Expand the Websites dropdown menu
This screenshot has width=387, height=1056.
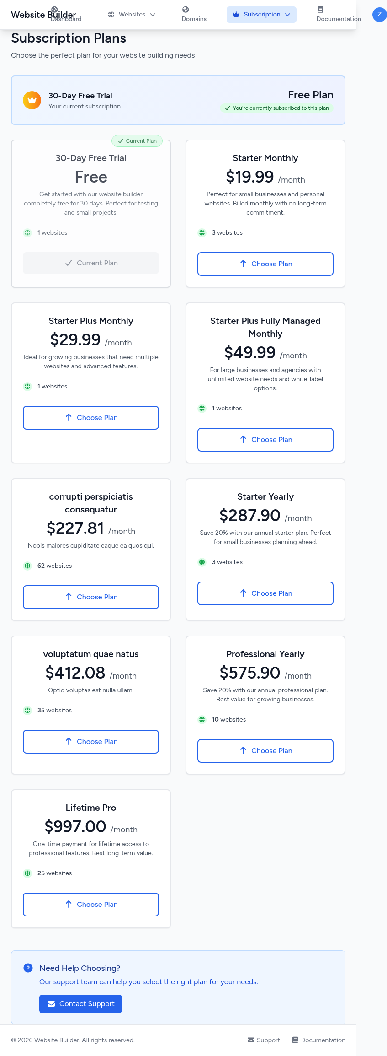pyautogui.click(x=132, y=15)
